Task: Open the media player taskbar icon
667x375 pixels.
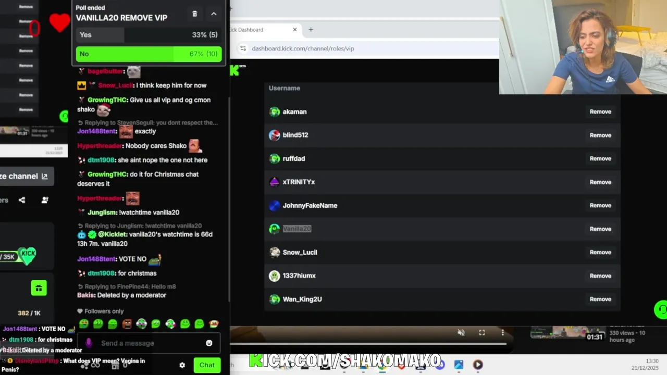Action: [x=478, y=365]
